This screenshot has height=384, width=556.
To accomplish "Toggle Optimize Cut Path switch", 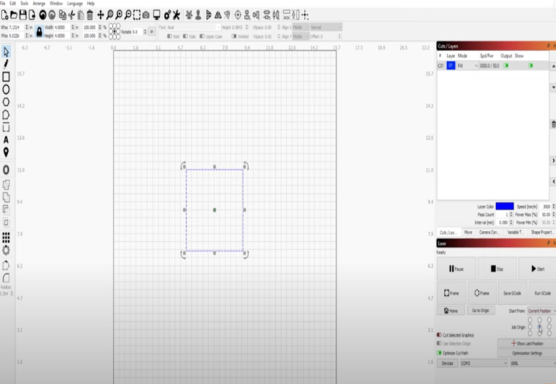I will point(440,353).
